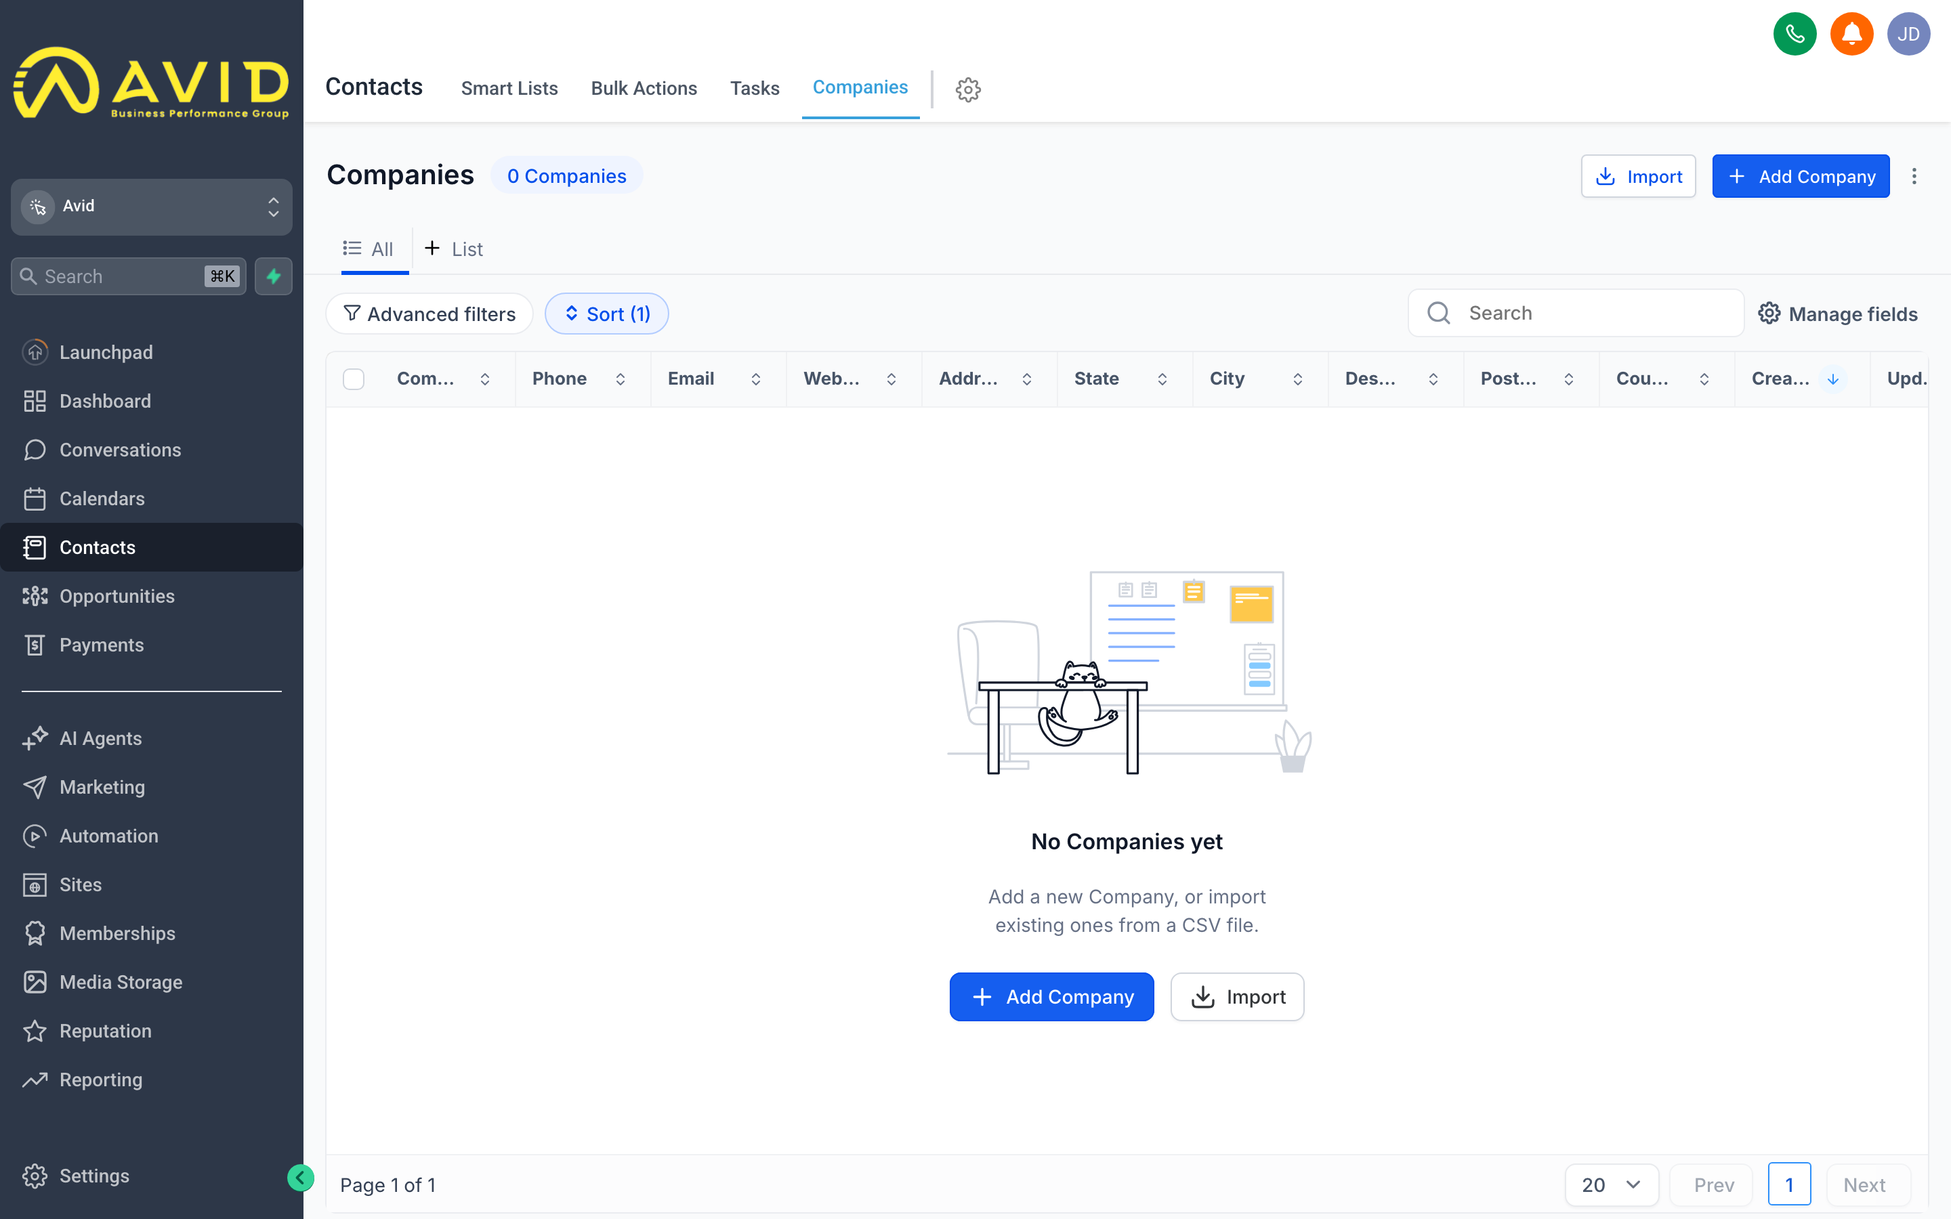Click Add Company in empty state
Image resolution: width=1951 pixels, height=1219 pixels.
tap(1051, 996)
